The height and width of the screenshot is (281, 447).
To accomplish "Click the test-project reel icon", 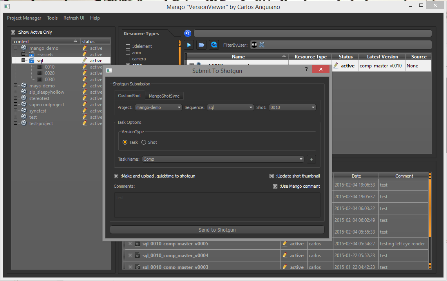I will tap(24, 123).
